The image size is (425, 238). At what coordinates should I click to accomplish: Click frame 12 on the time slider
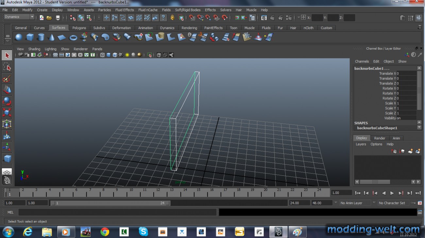coord(158,192)
